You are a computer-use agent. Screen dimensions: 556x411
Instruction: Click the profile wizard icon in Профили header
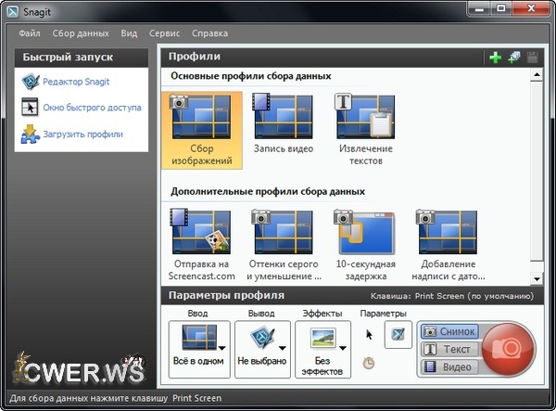click(514, 58)
